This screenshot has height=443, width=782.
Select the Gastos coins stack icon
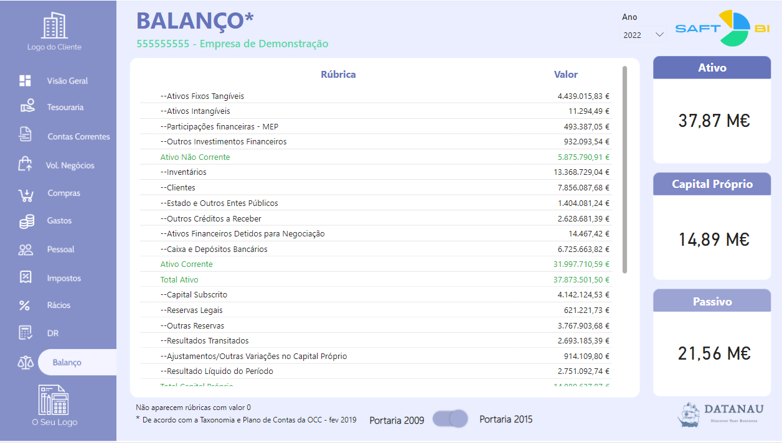coord(26,221)
